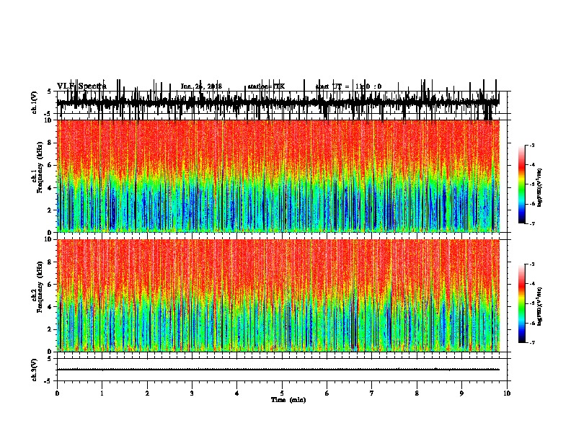Click the -7 label on ch.2 colorbar

click(x=531, y=342)
